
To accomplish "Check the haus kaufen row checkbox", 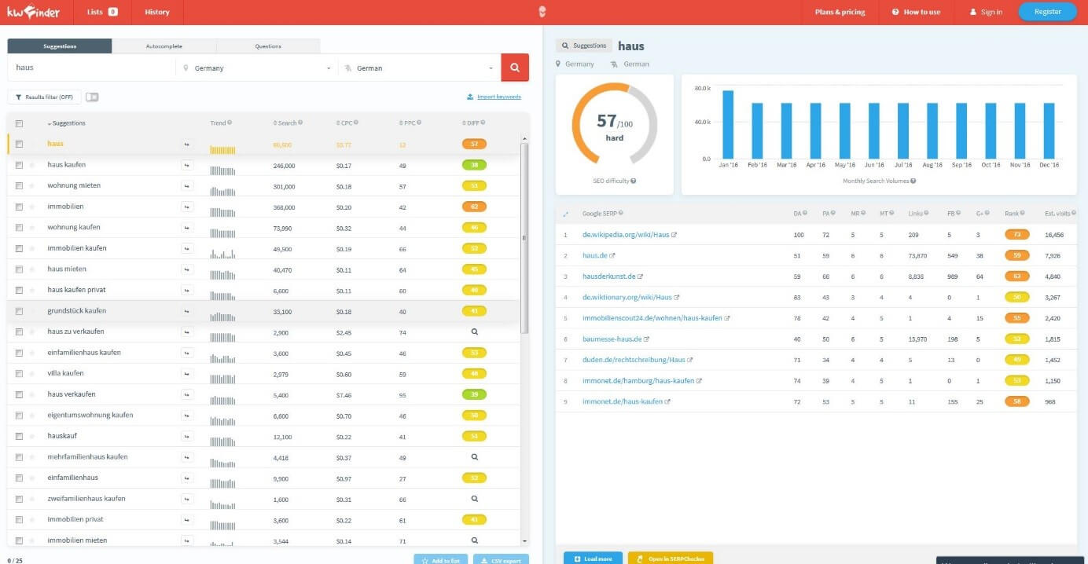I will (20, 165).
